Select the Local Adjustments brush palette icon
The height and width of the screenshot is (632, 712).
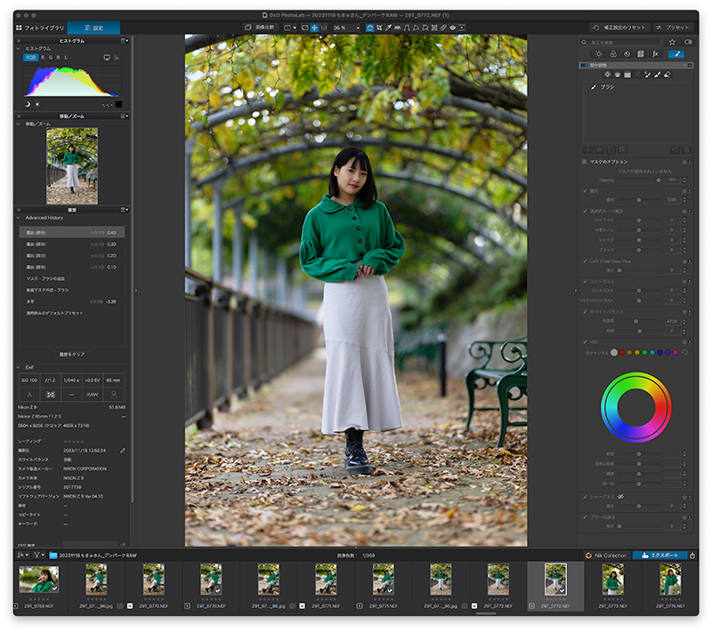tap(676, 54)
